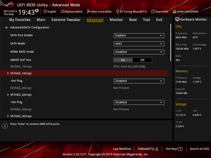This screenshot has width=211, height=158.
Task: Toggle AURA ON/OFF light icon
Action: click(x=174, y=11)
